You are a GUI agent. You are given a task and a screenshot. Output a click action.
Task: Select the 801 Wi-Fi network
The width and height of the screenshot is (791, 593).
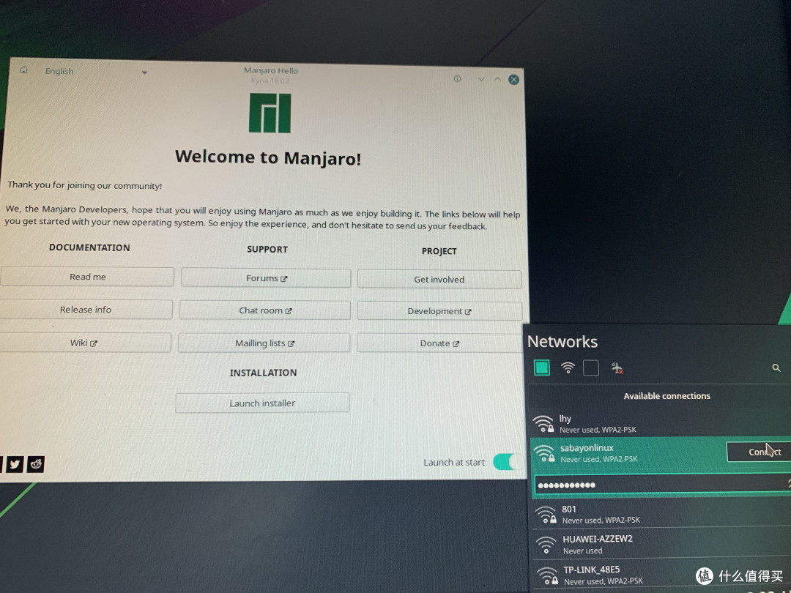pos(661,514)
